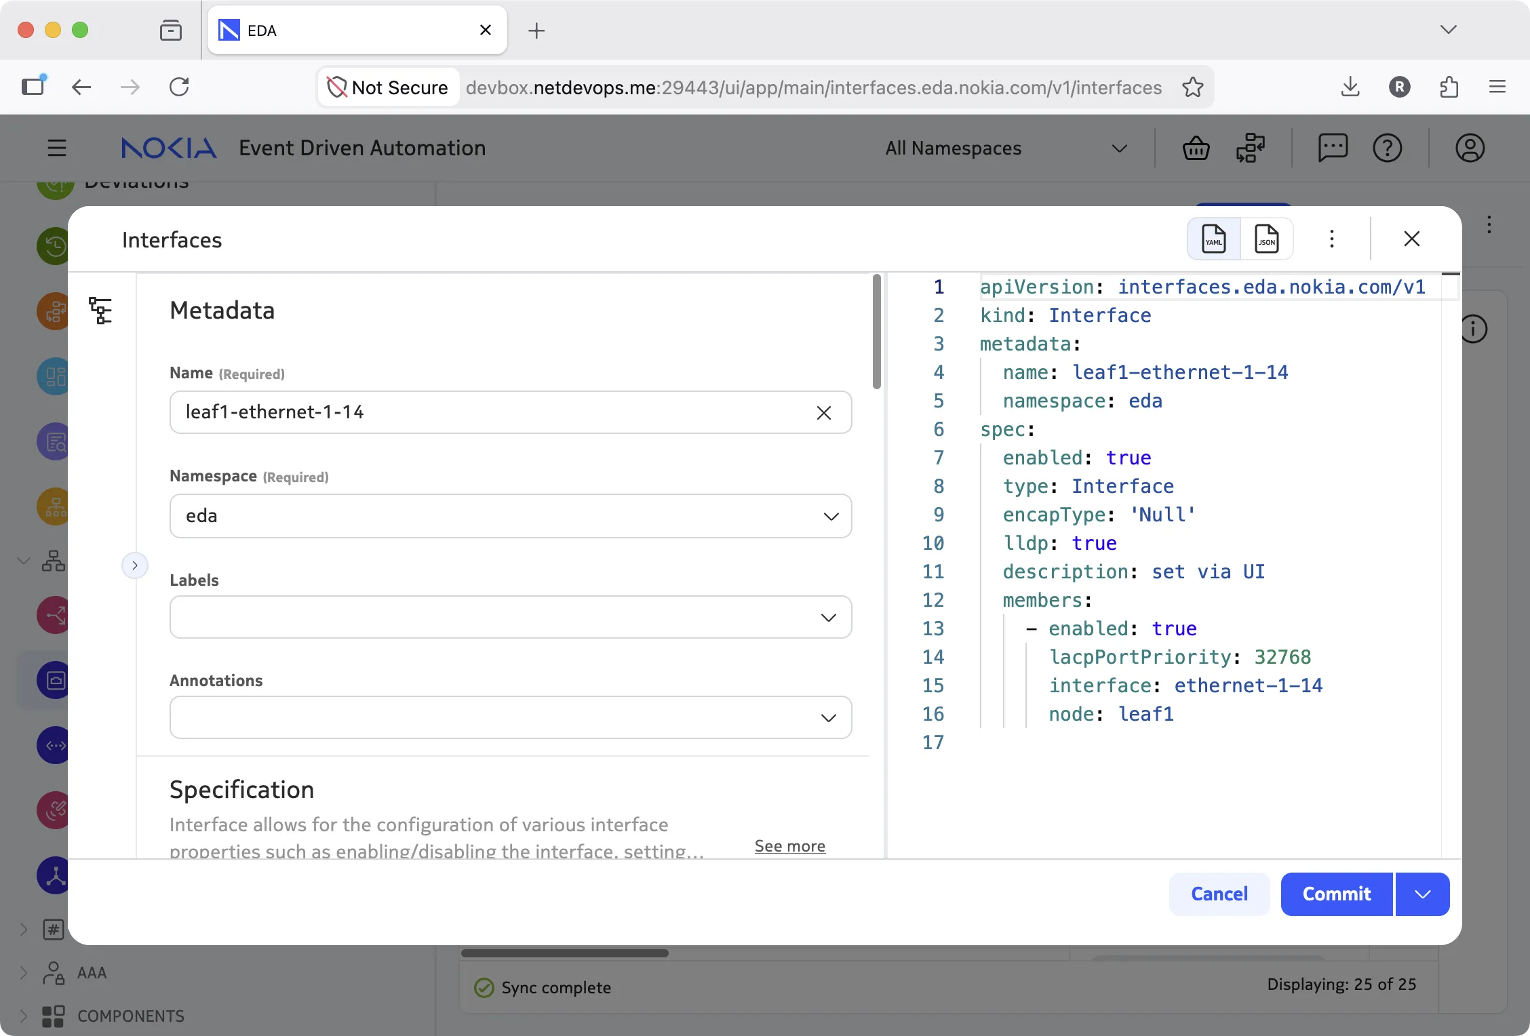Go back in browser history

coord(81,87)
